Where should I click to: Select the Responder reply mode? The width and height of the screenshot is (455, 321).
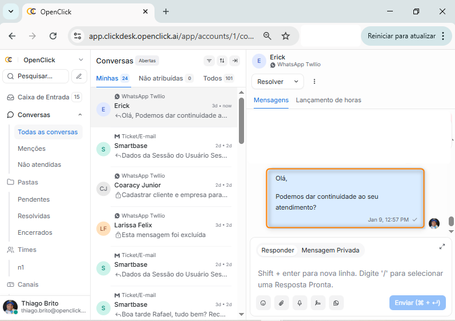[278, 250]
